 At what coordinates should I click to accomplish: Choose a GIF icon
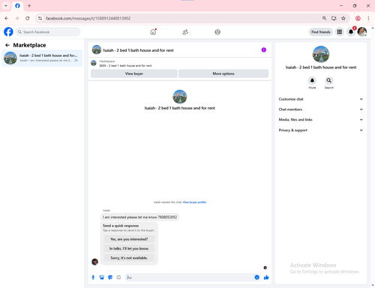point(118,277)
